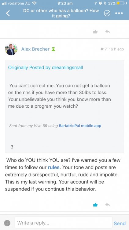Screen dimensions: 129x230
Task: Tap the circled checkmark icon in header
Action: (107, 13)
